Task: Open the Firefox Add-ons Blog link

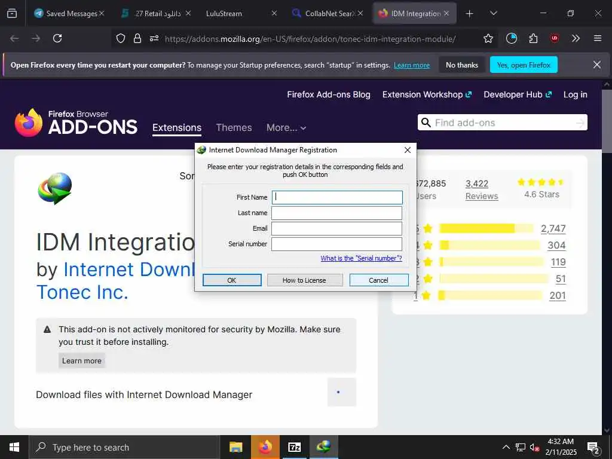Action: coord(329,94)
